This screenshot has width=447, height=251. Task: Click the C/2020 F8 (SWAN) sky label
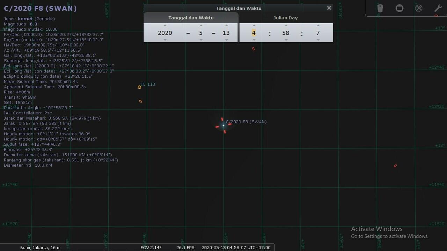[246, 122]
